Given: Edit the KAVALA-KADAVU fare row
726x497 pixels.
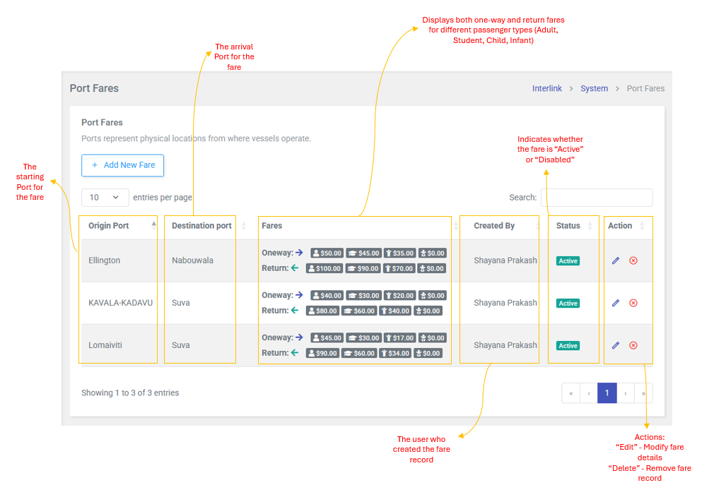Looking at the screenshot, I should coord(616,303).
